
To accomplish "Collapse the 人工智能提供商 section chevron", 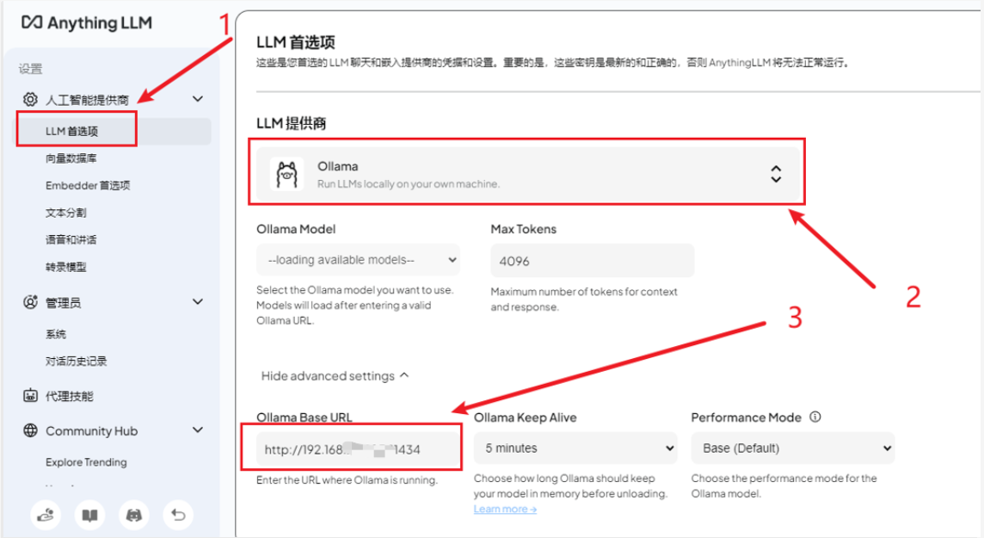I will tap(198, 99).
